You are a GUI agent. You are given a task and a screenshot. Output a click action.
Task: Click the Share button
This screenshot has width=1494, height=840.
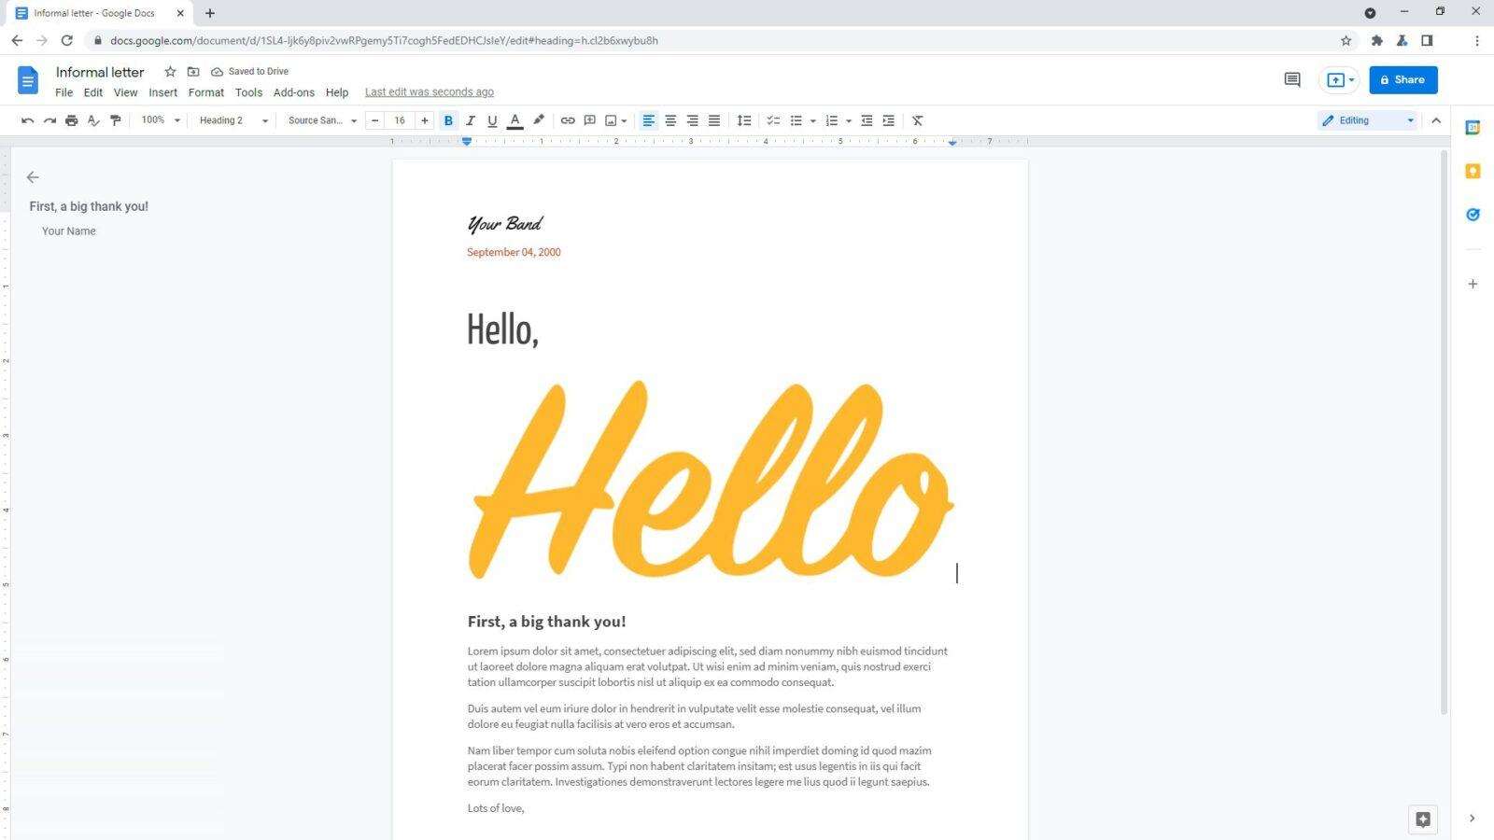(1403, 79)
